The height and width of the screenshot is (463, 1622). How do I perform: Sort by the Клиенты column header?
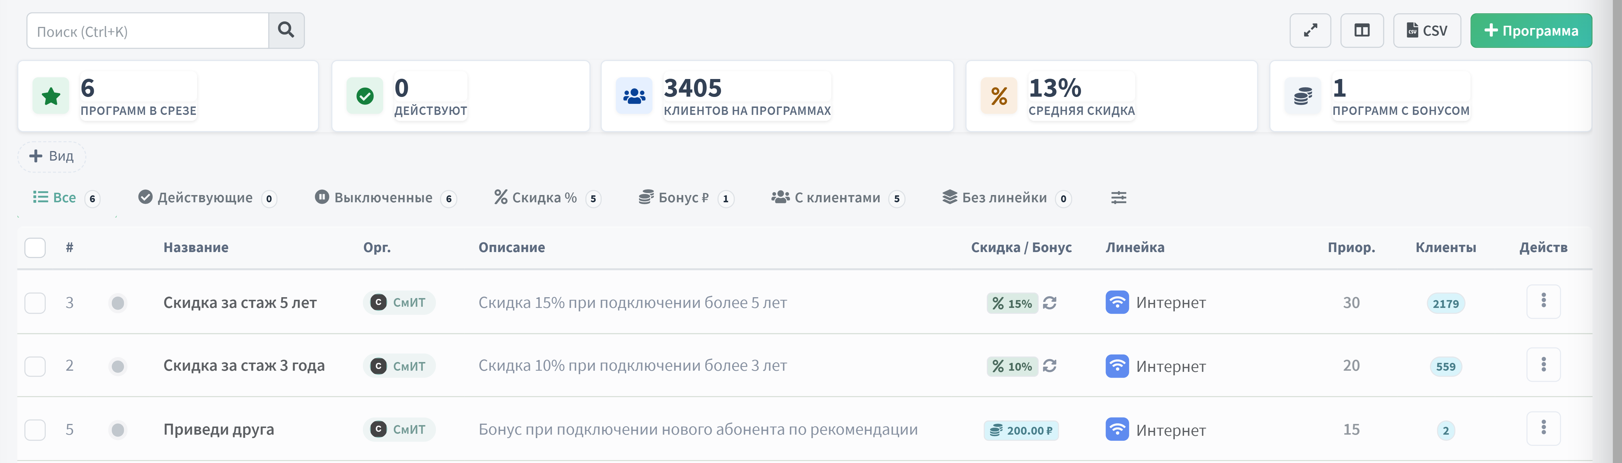coord(1446,247)
